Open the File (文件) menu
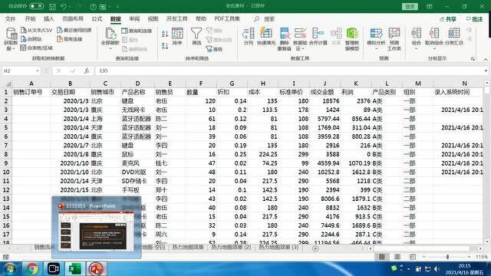491x276 pixels. [x=10, y=18]
